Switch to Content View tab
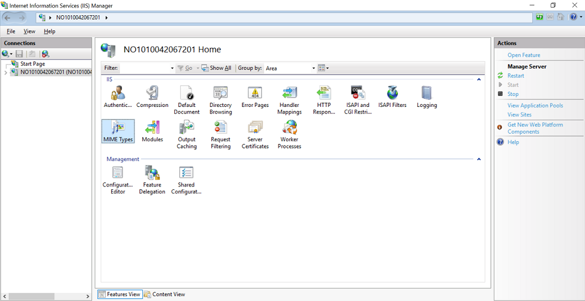The image size is (585, 301). click(164, 294)
